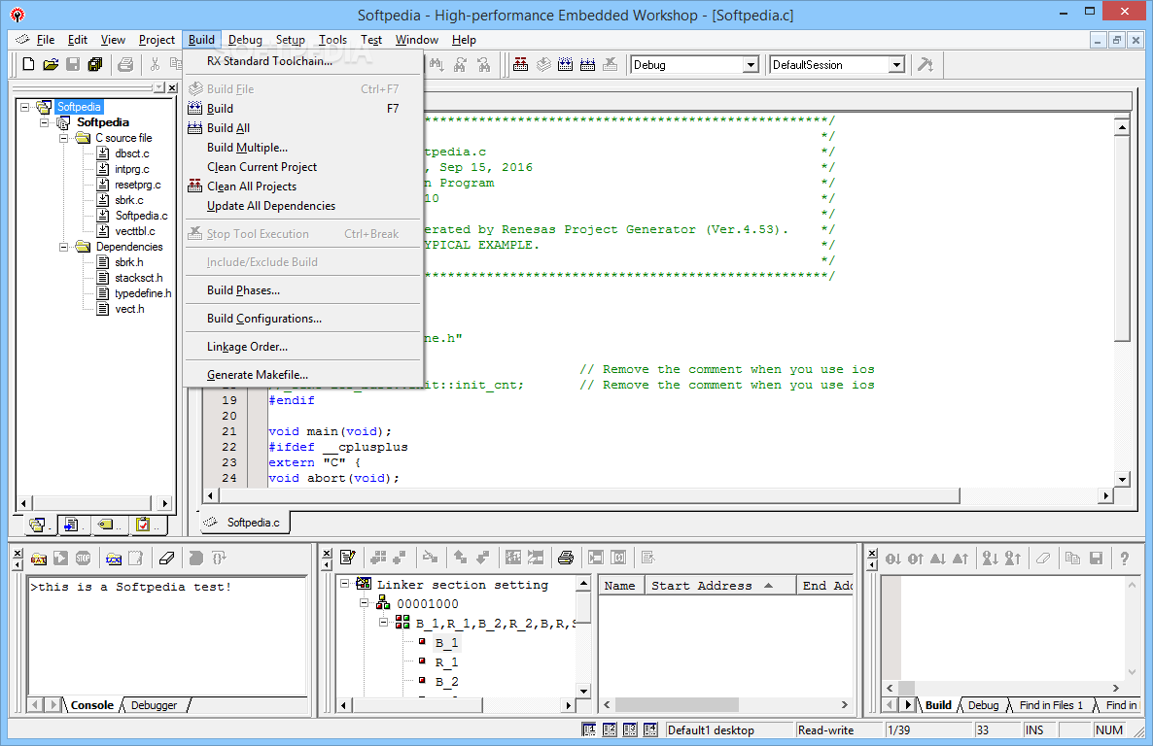Close the console pane with its X button
The image size is (1153, 746).
(17, 554)
